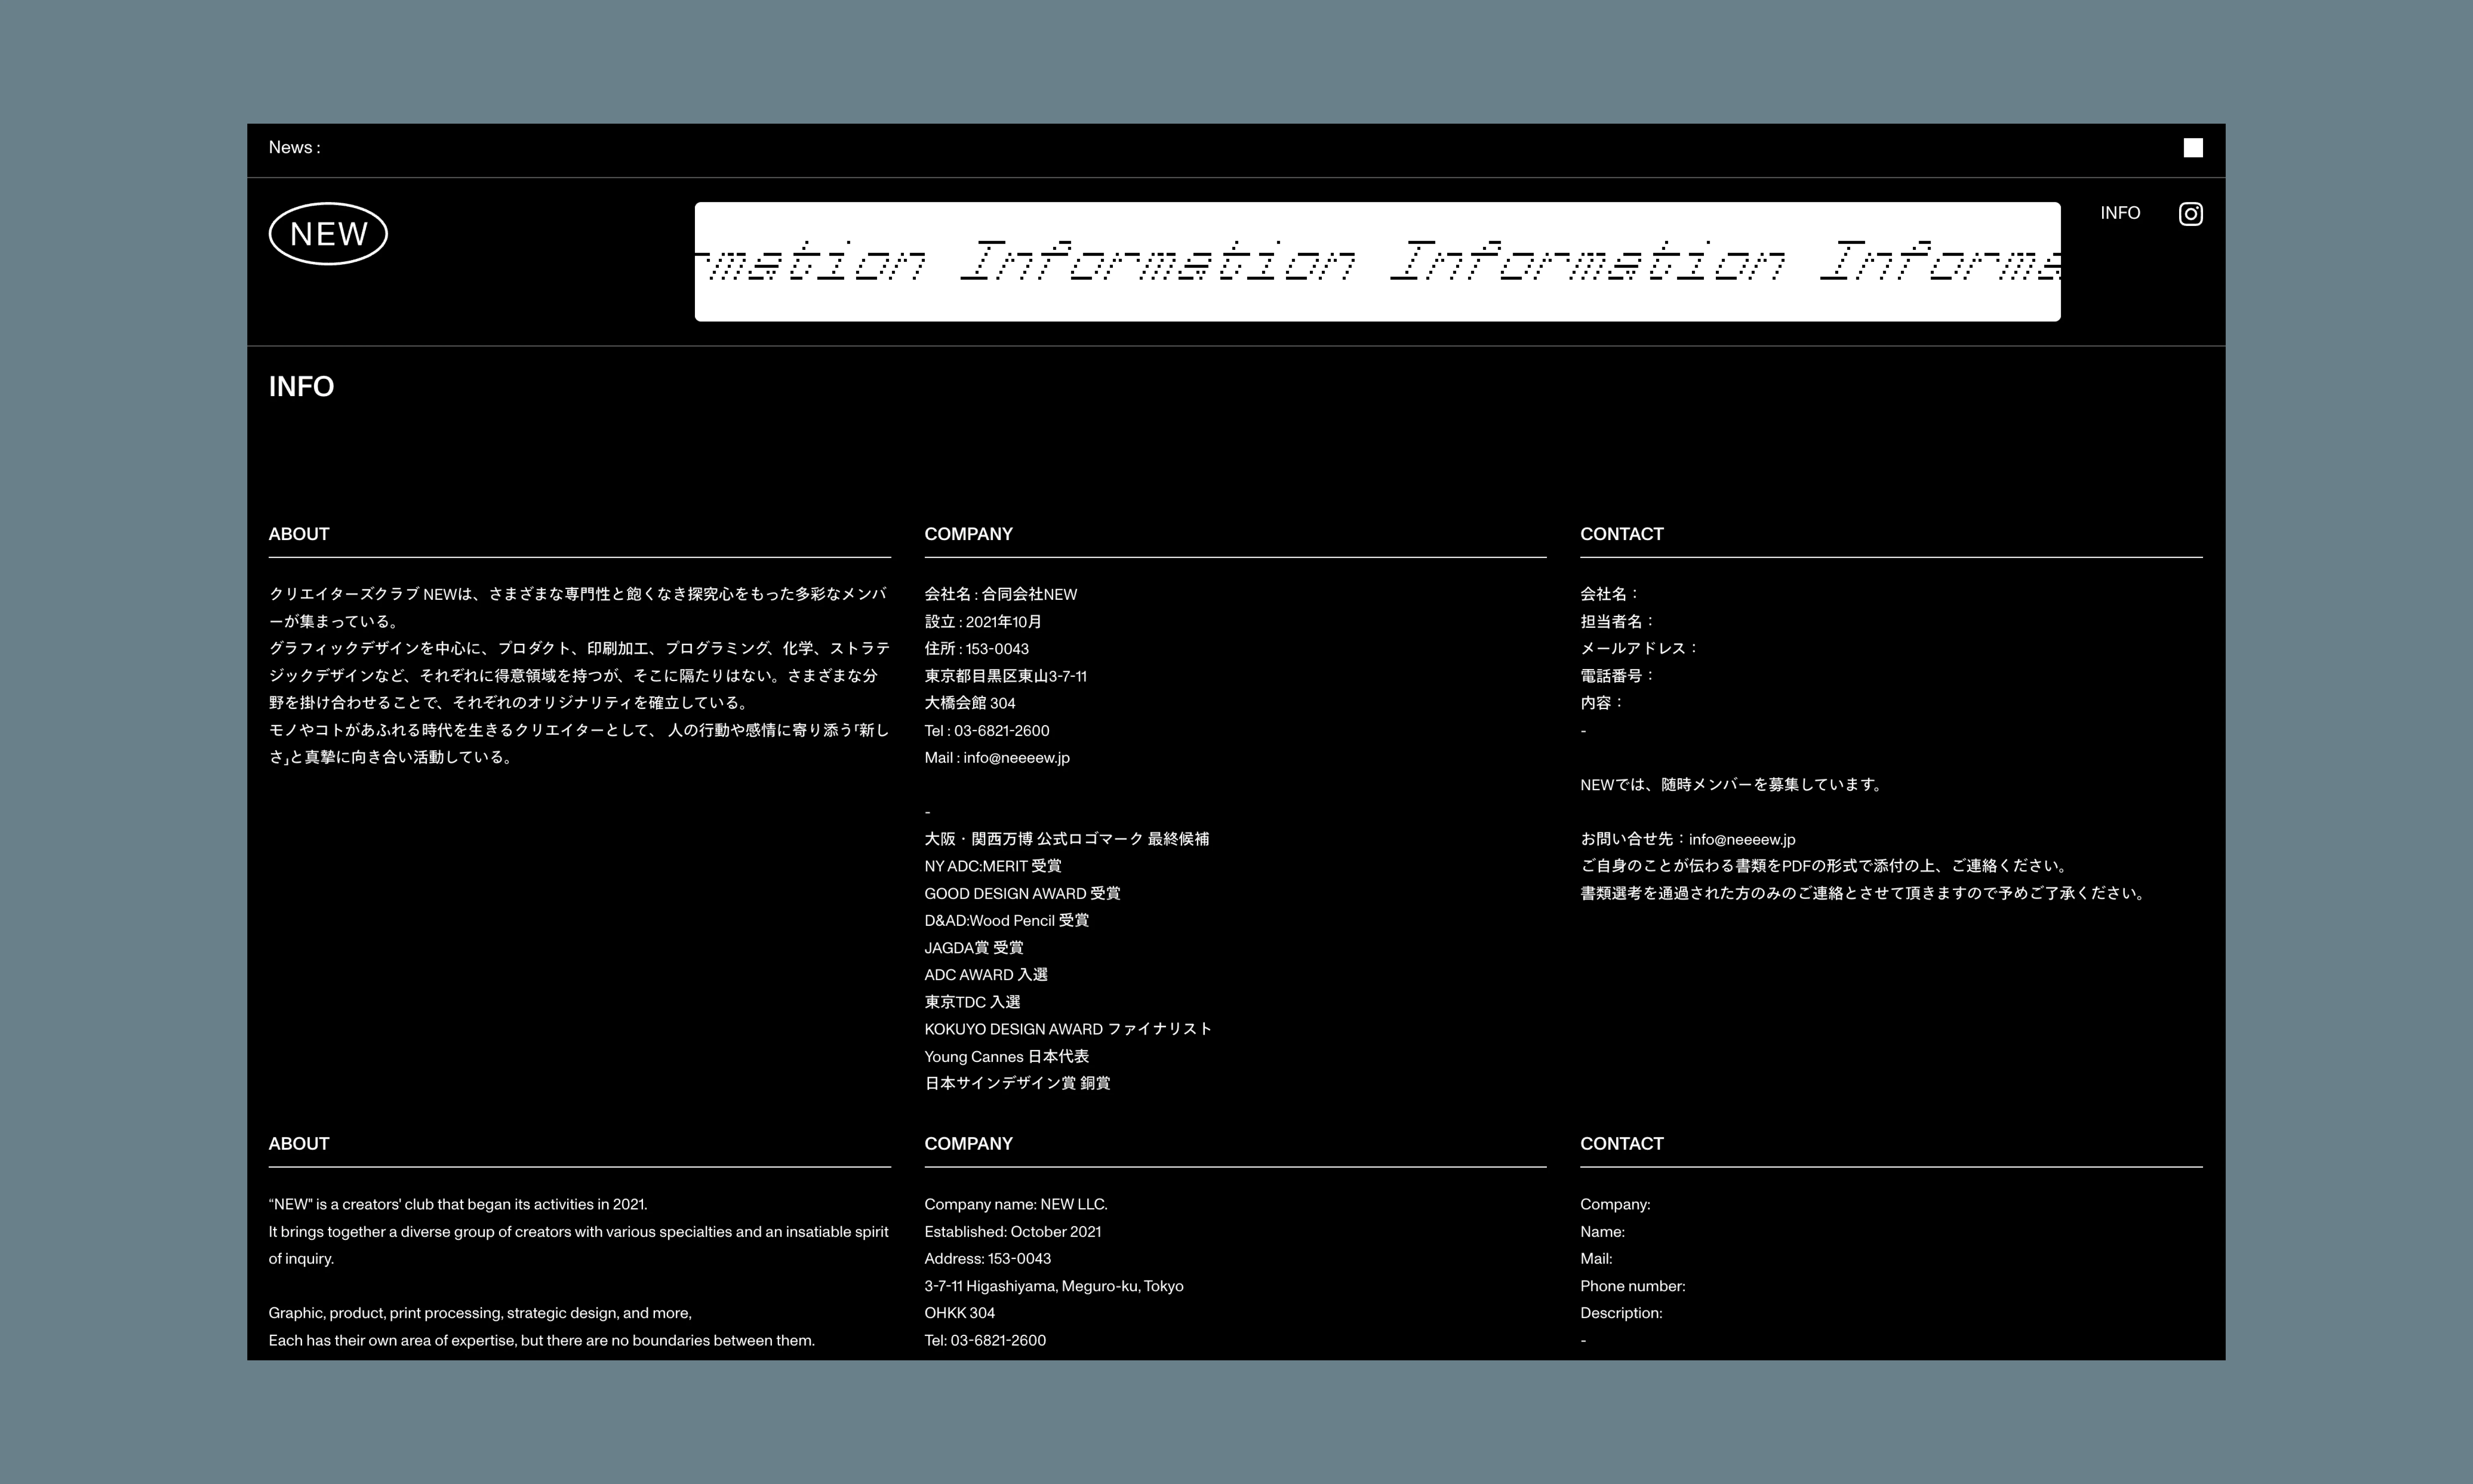The image size is (2473, 1484).
Task: Click the lower English ABOUT heading
Action: 299,1144
